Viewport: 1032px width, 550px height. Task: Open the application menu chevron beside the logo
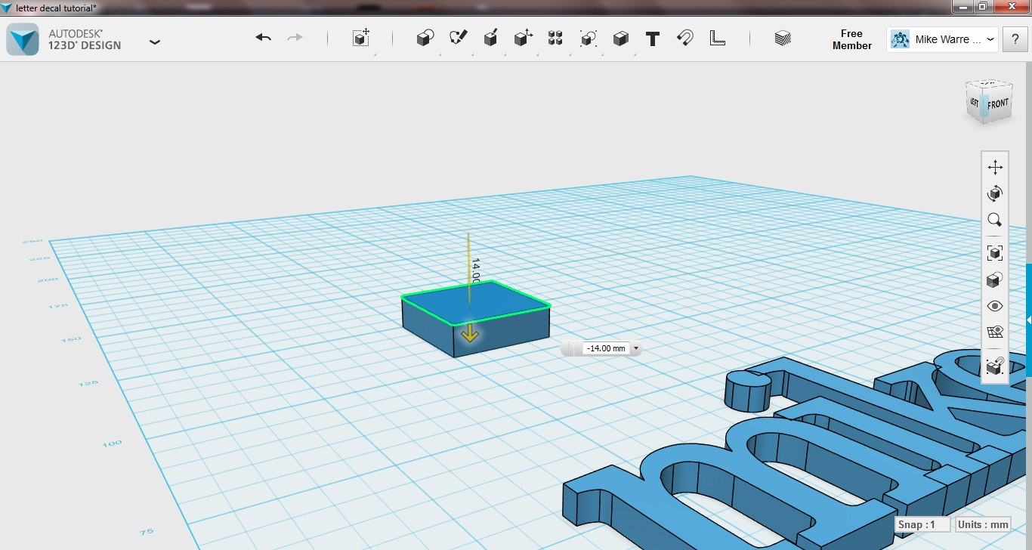[x=155, y=42]
